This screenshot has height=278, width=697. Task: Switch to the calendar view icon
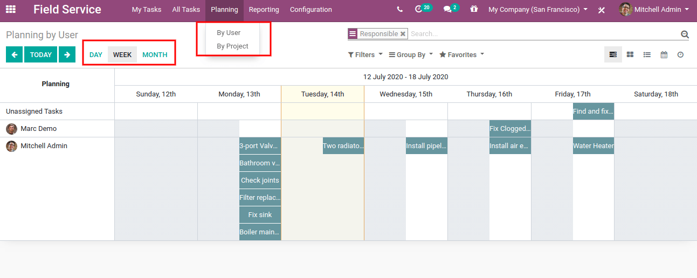[664, 54]
